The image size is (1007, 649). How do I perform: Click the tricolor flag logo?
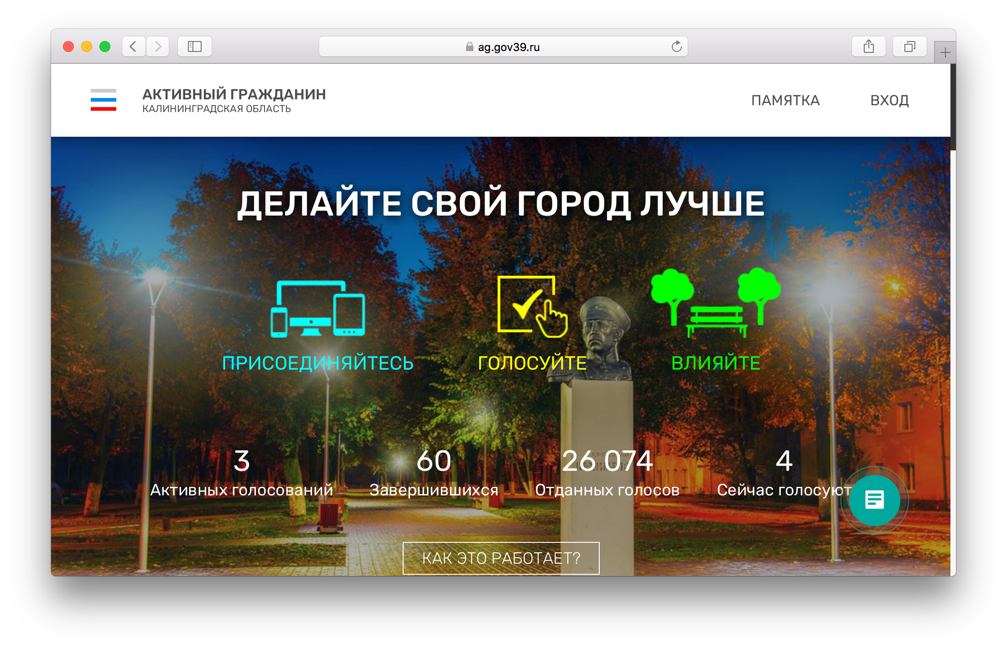104,100
